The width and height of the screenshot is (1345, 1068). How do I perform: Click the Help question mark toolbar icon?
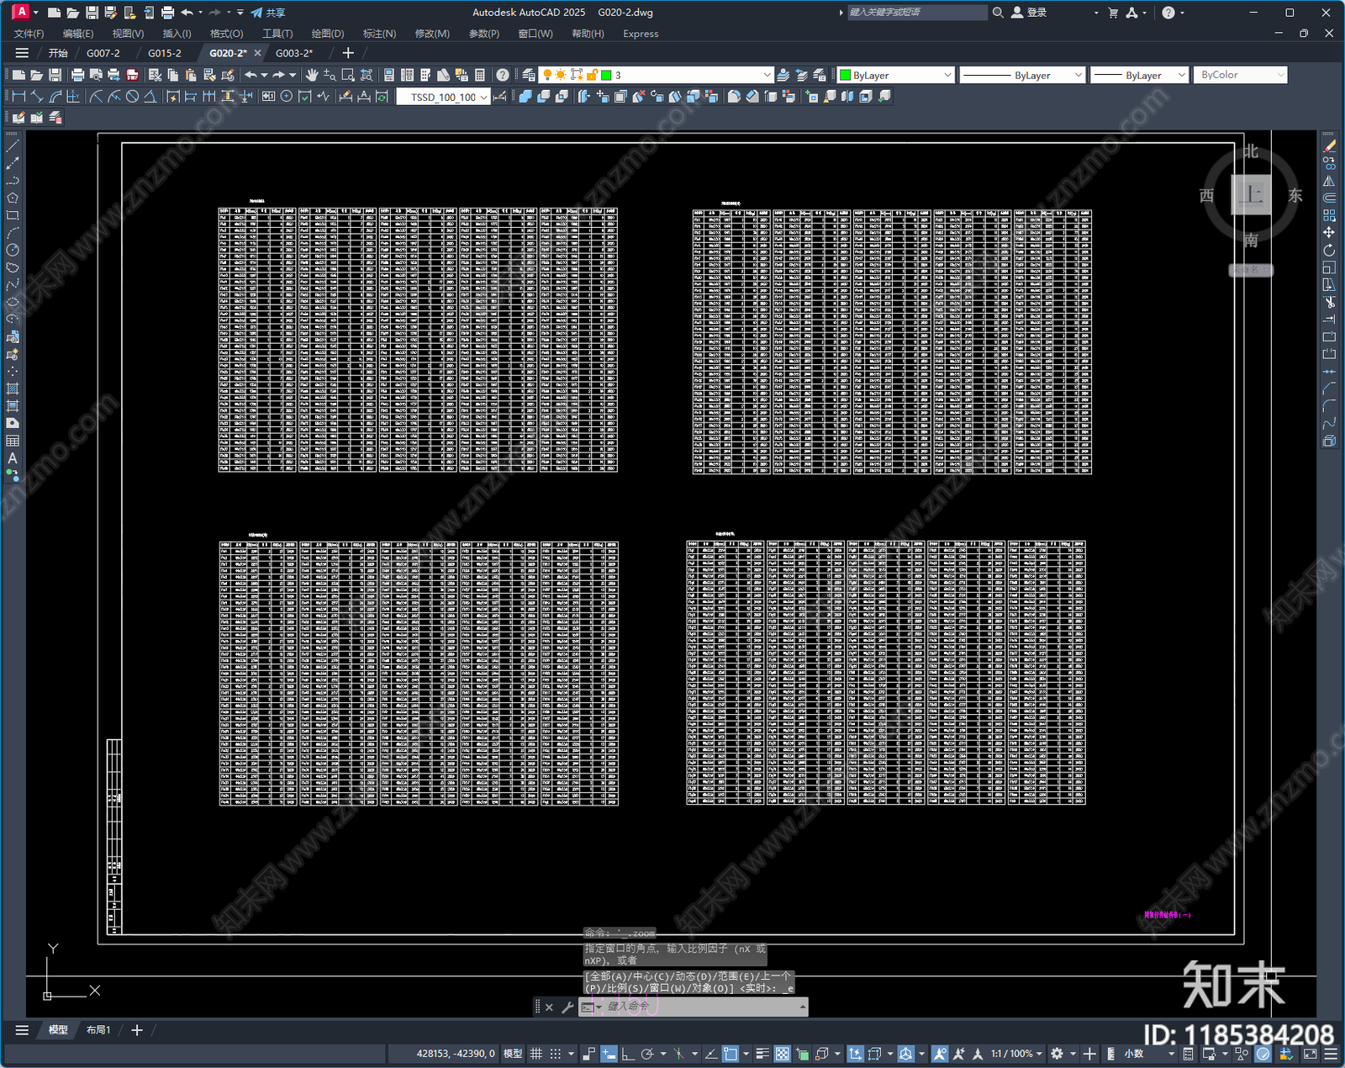point(503,75)
